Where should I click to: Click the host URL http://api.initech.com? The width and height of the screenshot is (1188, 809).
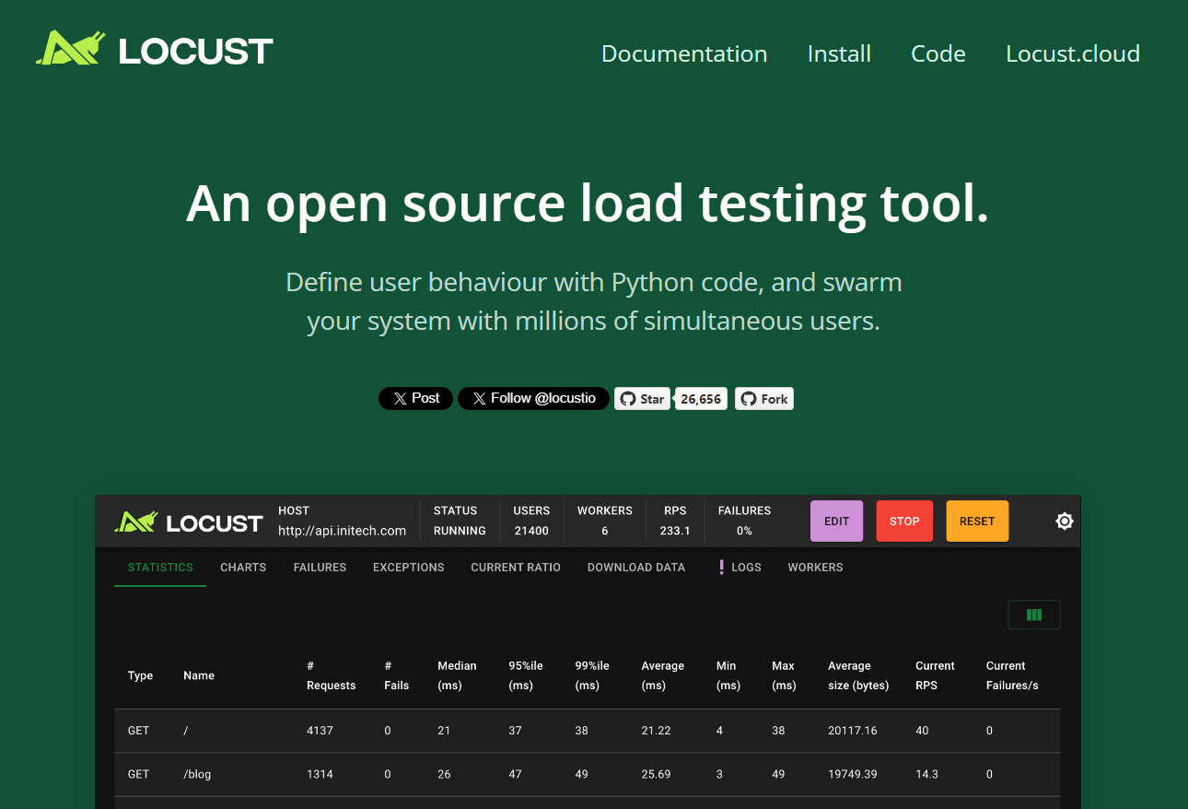click(x=342, y=531)
